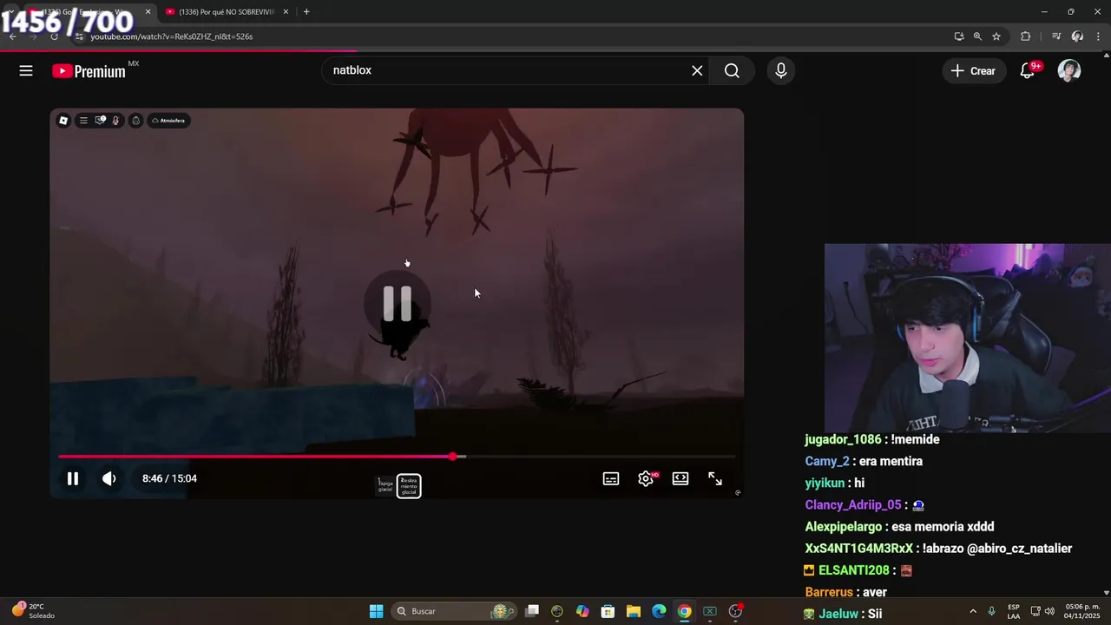Open the Chrome profile avatar

pos(1077,36)
